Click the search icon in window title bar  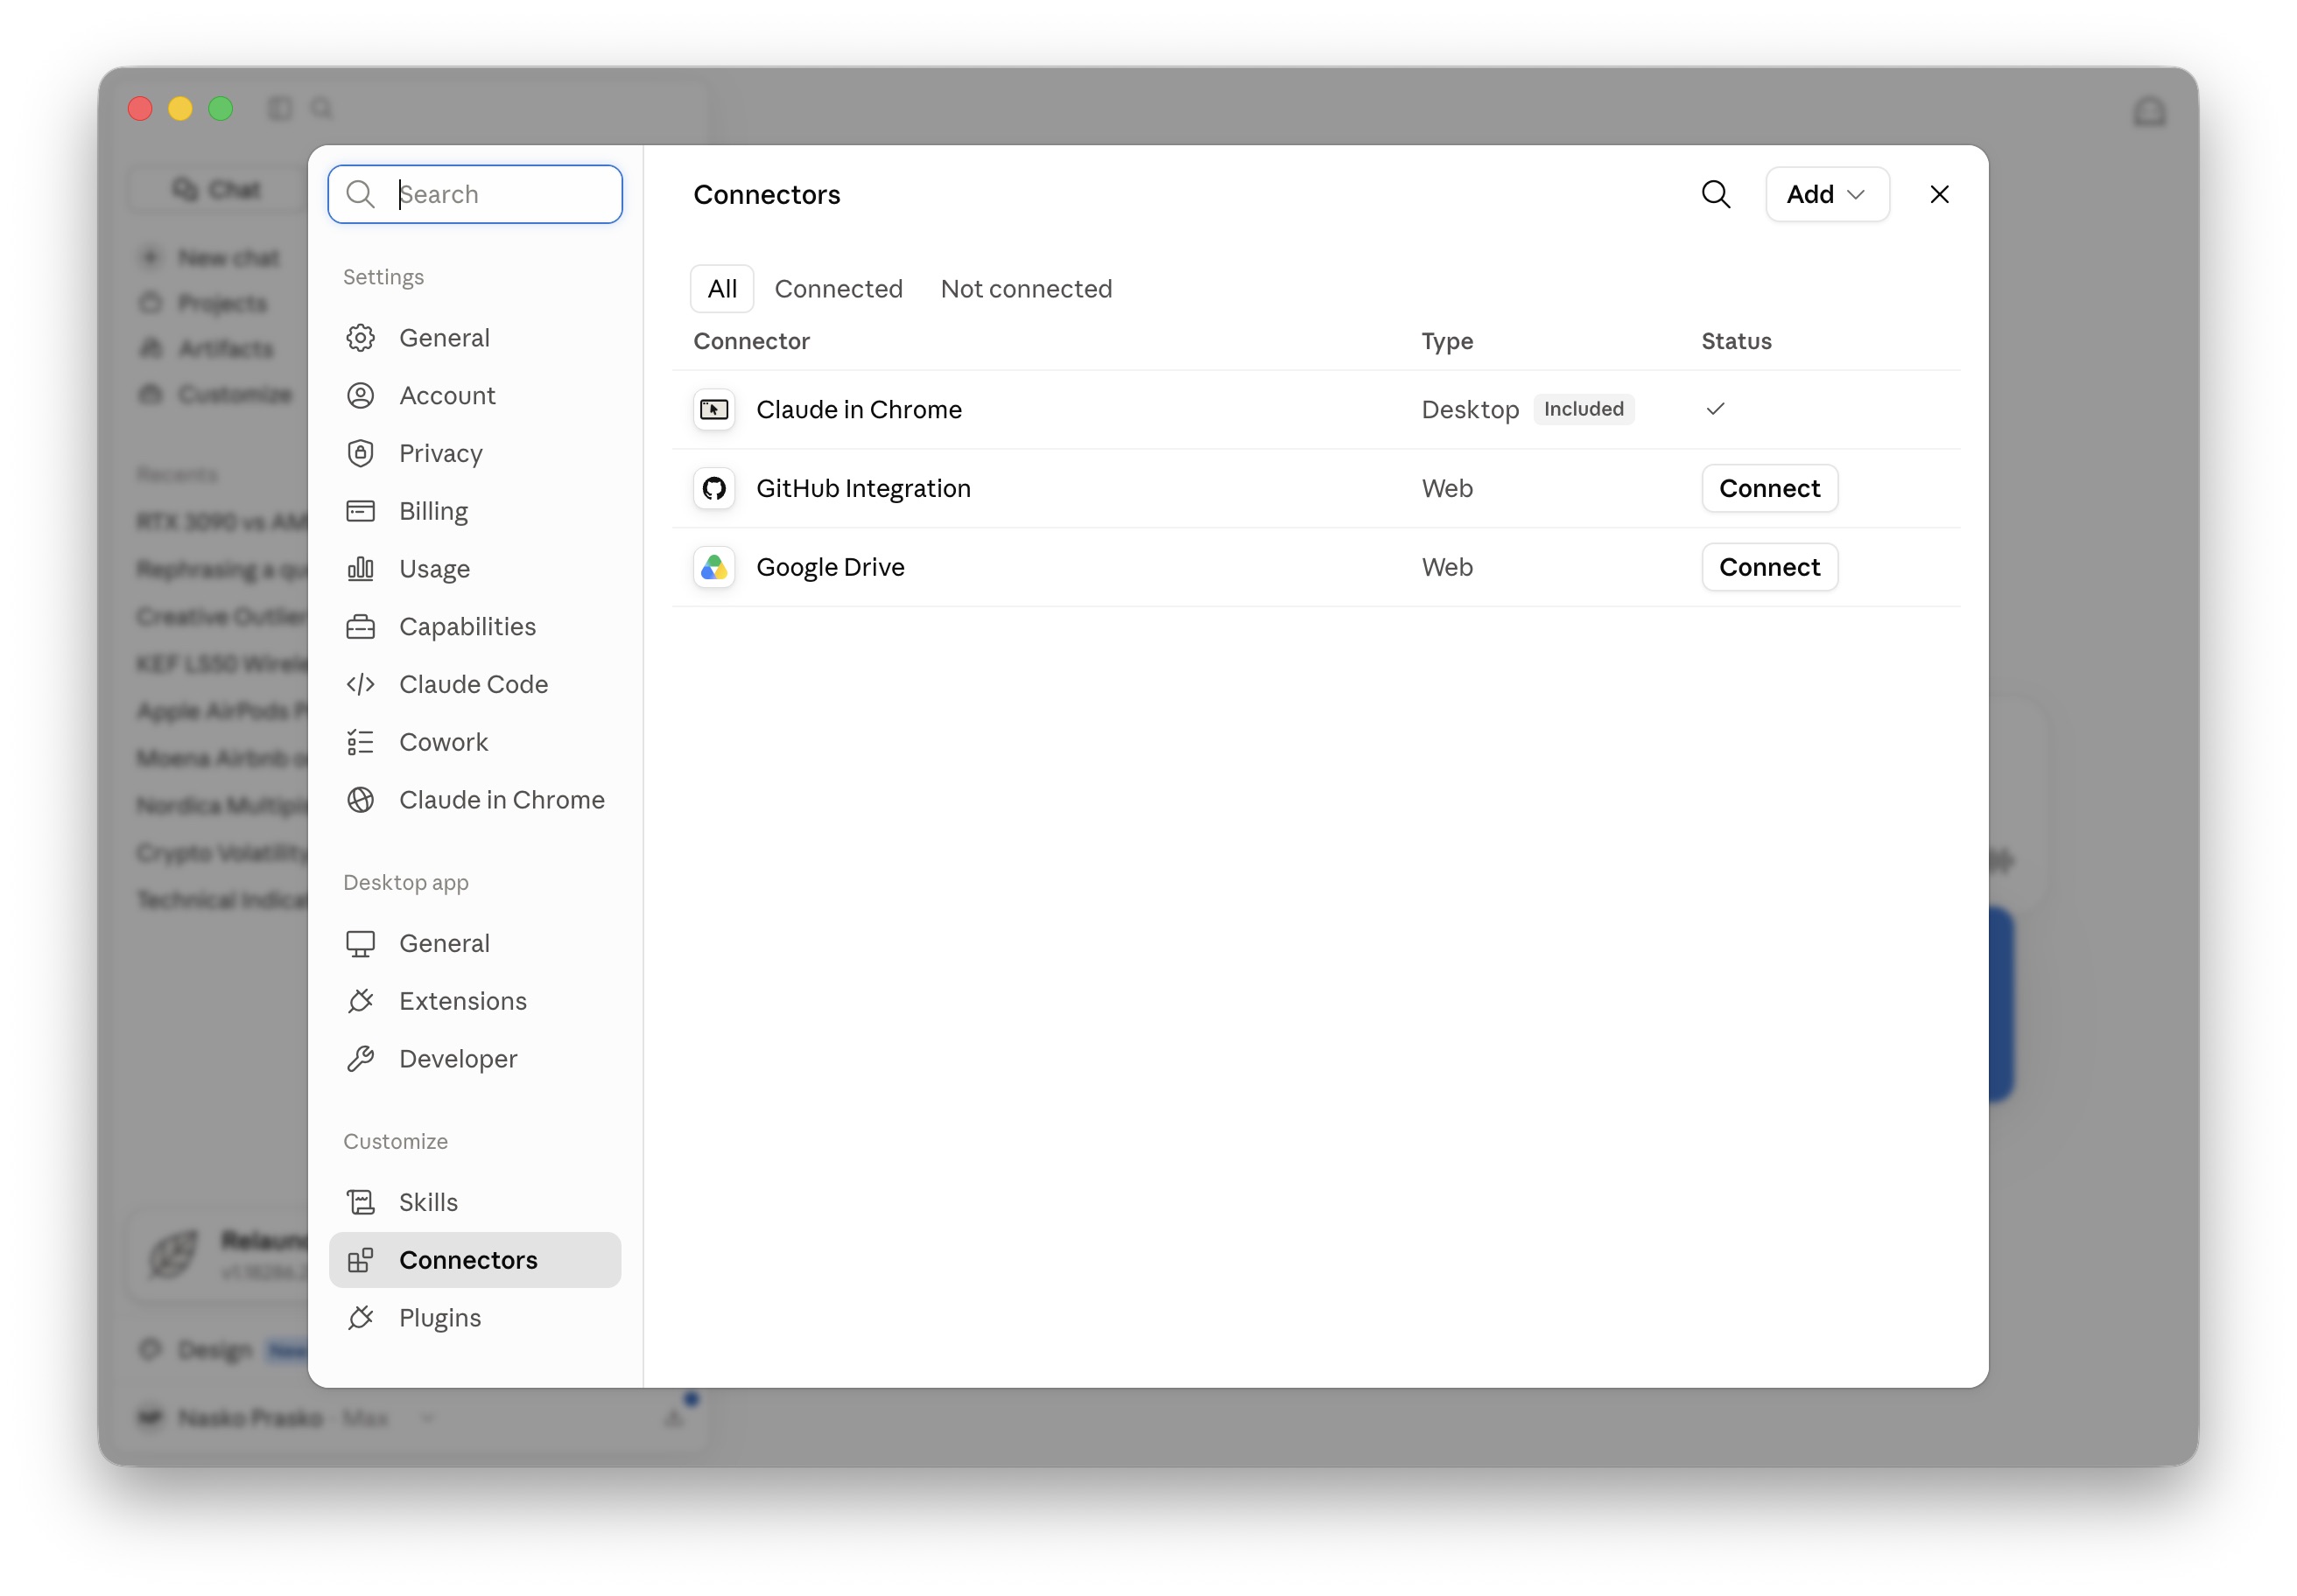tap(321, 108)
